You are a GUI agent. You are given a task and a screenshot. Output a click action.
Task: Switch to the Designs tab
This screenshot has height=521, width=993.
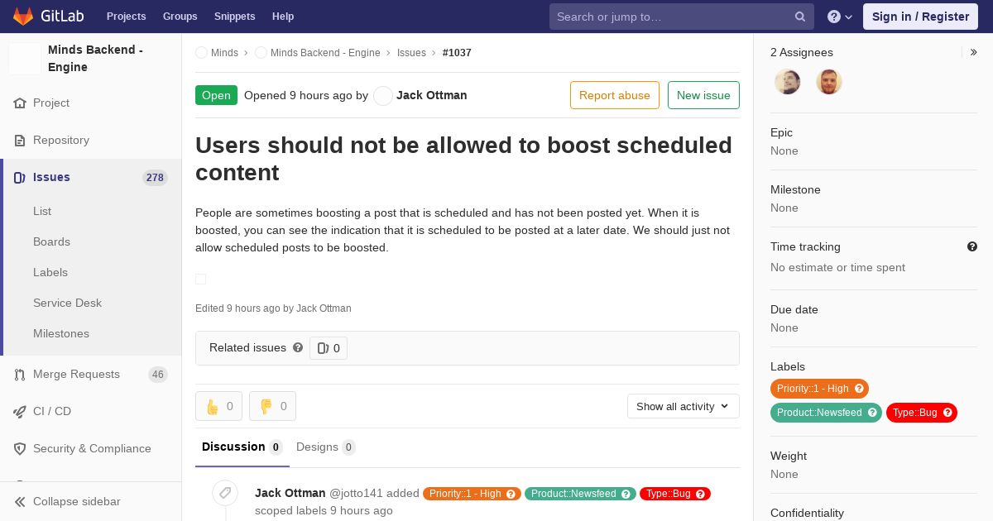click(325, 447)
